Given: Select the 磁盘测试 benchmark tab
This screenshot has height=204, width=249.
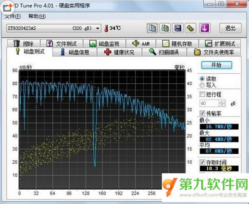Looking at the screenshot, I should (30, 52).
